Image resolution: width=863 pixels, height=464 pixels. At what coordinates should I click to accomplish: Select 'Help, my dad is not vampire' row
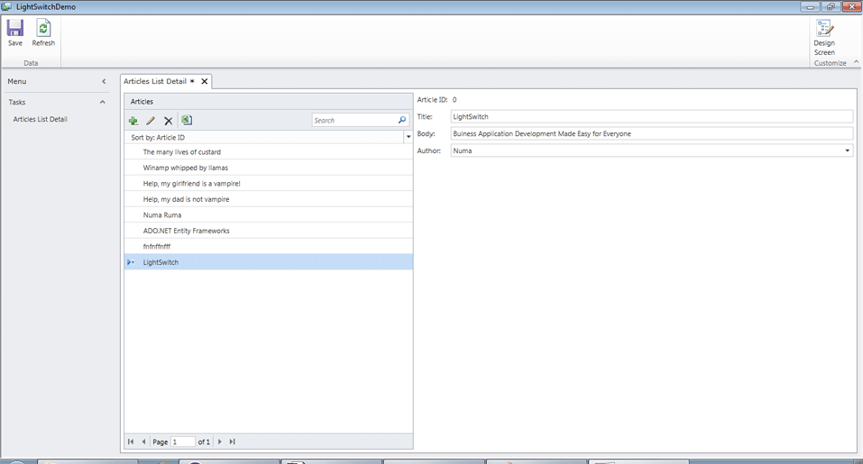[x=269, y=199]
